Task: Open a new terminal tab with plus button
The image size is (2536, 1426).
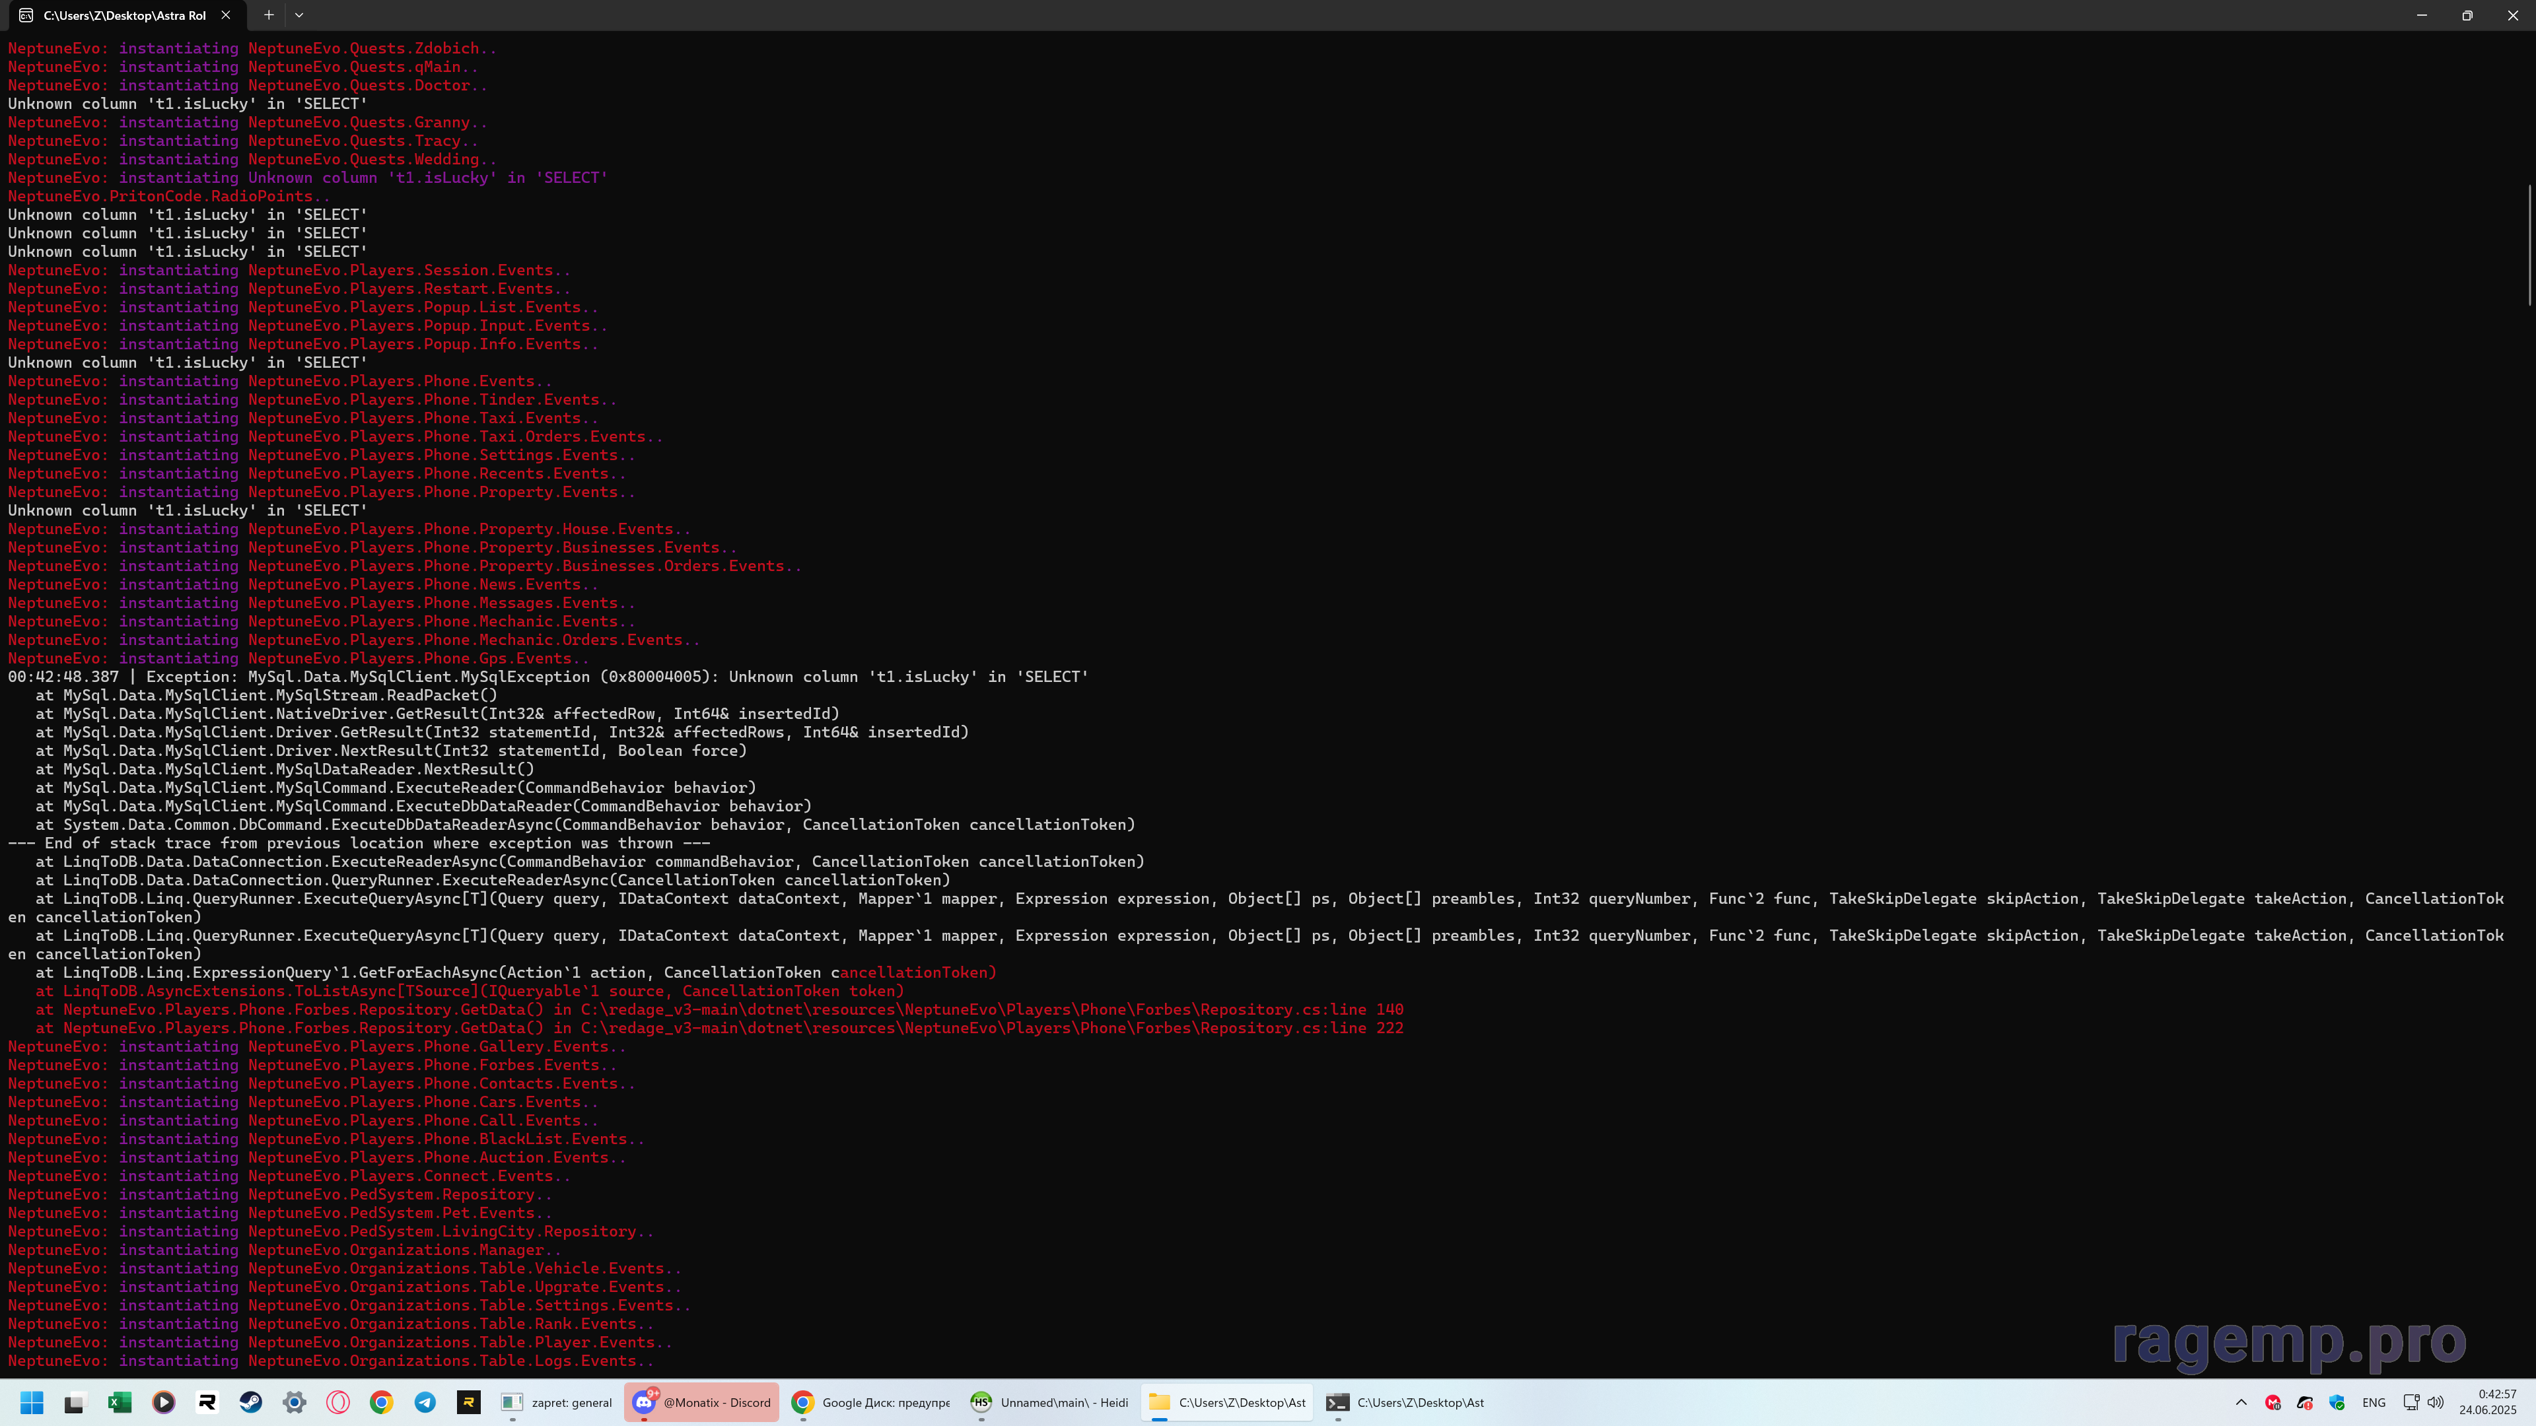Action: [x=267, y=15]
